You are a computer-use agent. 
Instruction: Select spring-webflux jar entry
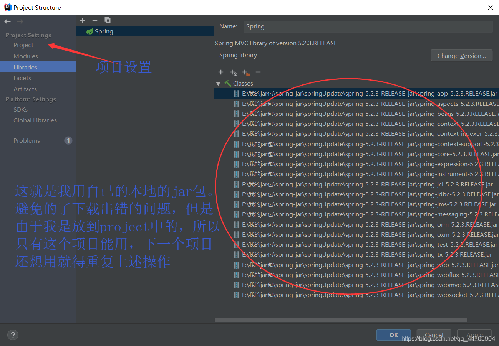tap(356, 275)
